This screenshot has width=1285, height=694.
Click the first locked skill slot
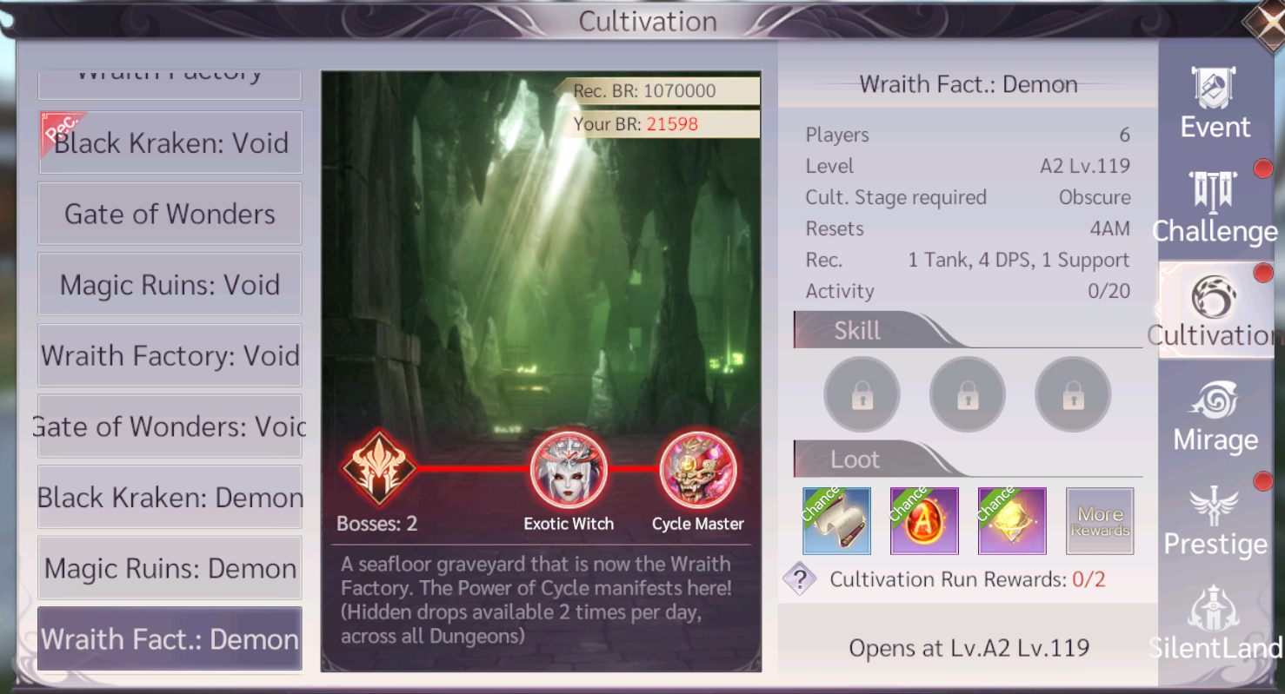[x=862, y=394]
